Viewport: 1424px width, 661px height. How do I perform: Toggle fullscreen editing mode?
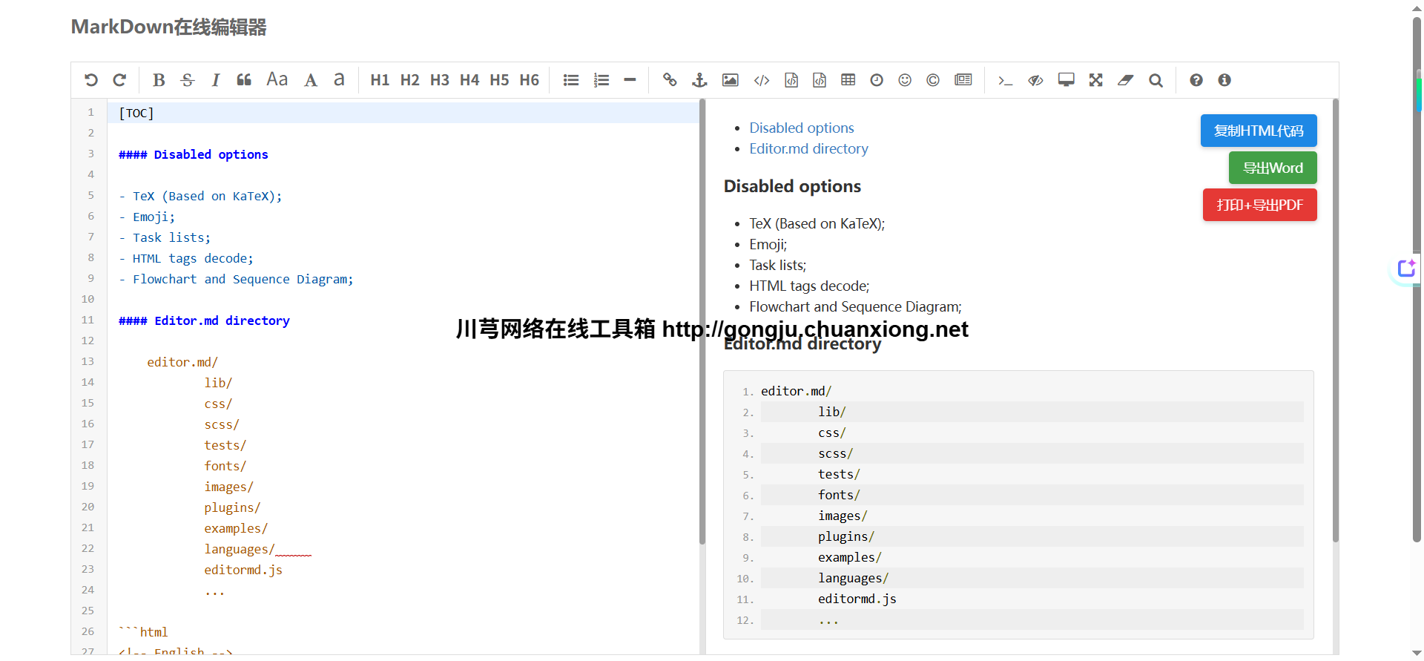(x=1096, y=80)
